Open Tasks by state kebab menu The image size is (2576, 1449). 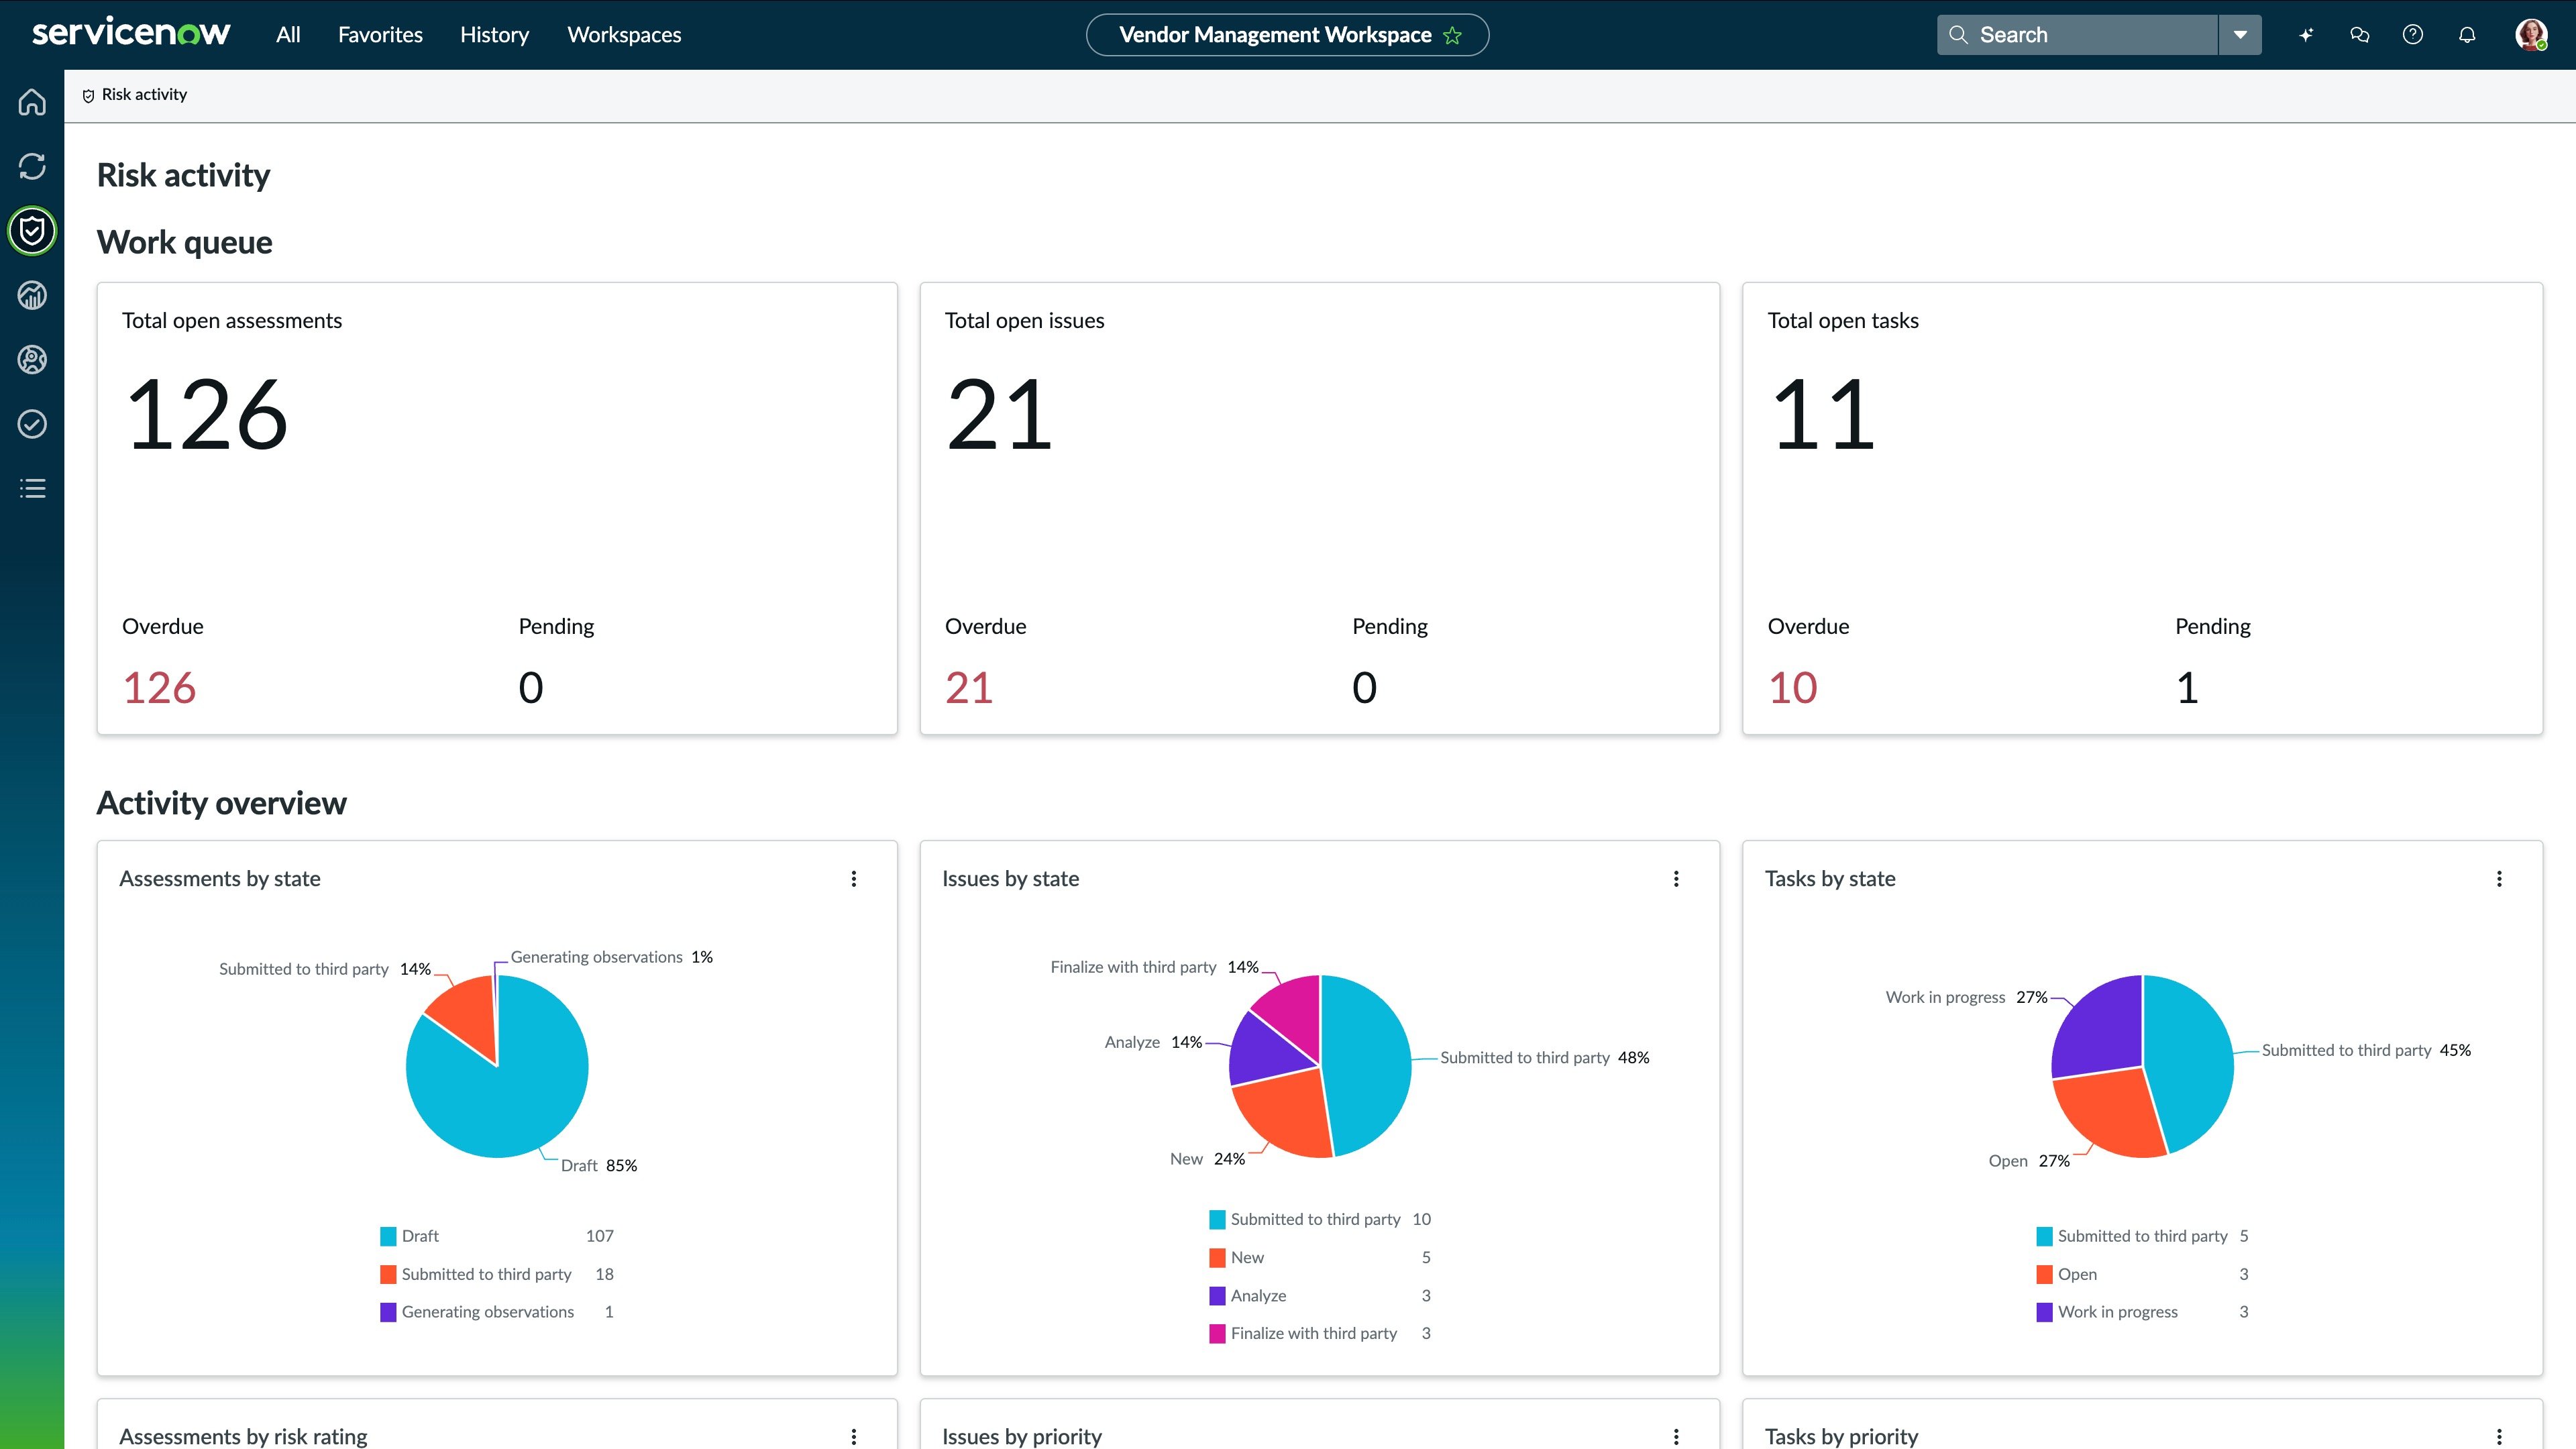[x=2499, y=879]
